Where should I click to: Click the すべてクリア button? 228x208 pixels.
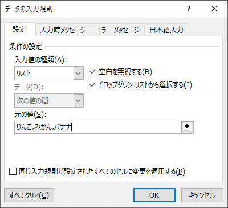coord(29,195)
